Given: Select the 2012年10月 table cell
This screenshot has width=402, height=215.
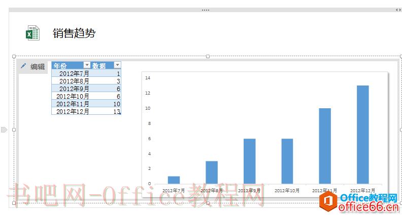Looking at the screenshot, I should [x=71, y=97].
